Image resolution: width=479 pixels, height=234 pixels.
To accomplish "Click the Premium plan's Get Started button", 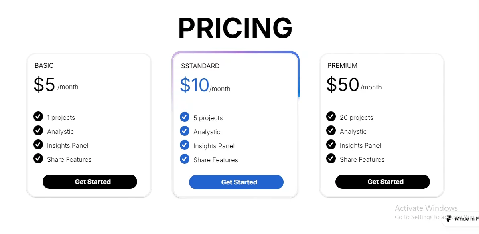I will tap(382, 182).
